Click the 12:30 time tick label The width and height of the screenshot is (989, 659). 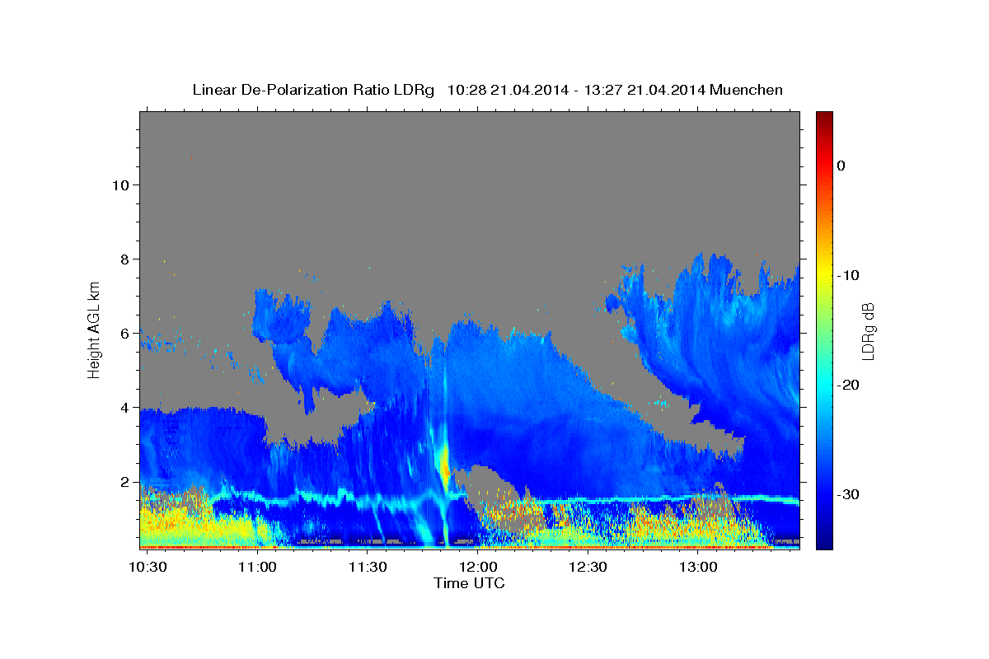coord(588,568)
